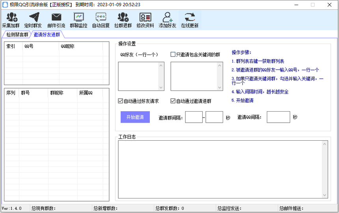Toggle 自动通过好友请求 checkbox
Image resolution: width=339 pixels, height=213 pixels.
click(120, 101)
